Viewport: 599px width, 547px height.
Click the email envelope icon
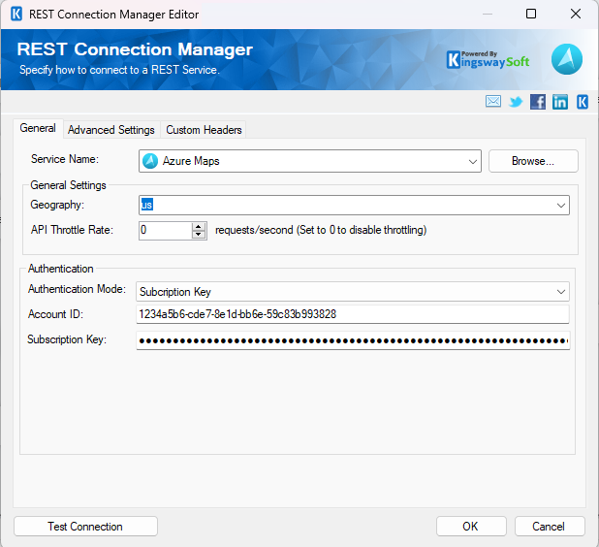pyautogui.click(x=493, y=102)
